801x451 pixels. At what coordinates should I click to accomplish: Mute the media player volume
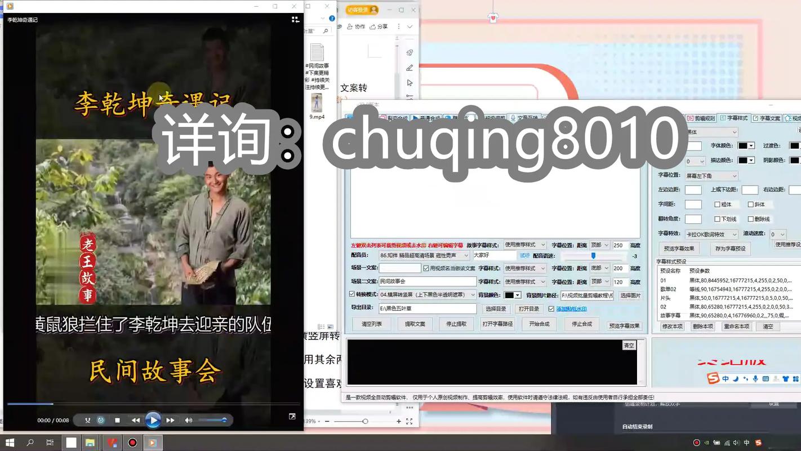point(189,420)
